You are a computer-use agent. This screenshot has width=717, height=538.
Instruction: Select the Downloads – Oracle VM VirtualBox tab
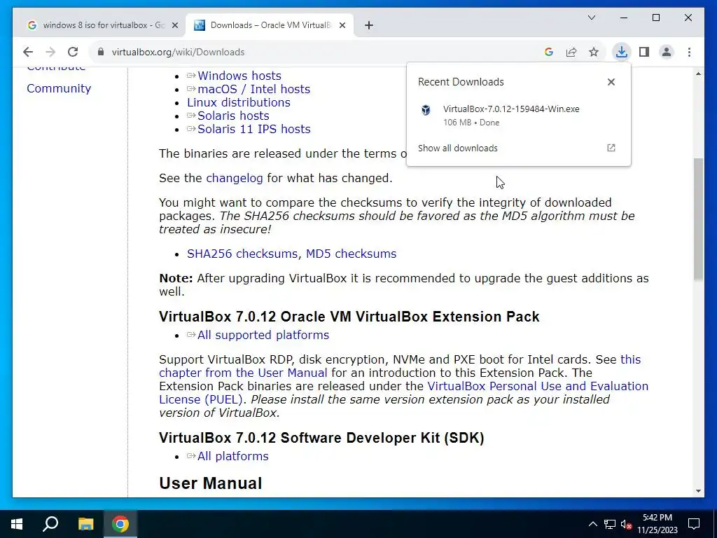[x=270, y=25]
